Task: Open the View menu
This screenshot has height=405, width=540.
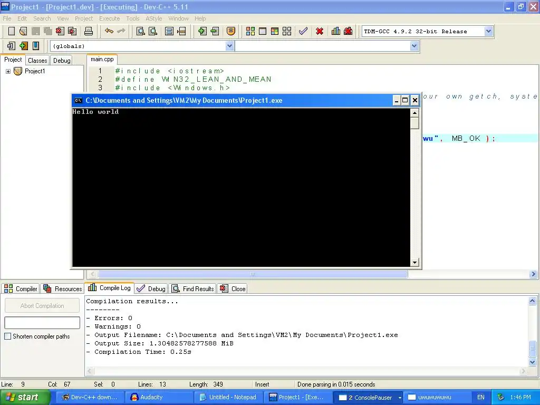Action: [63, 18]
